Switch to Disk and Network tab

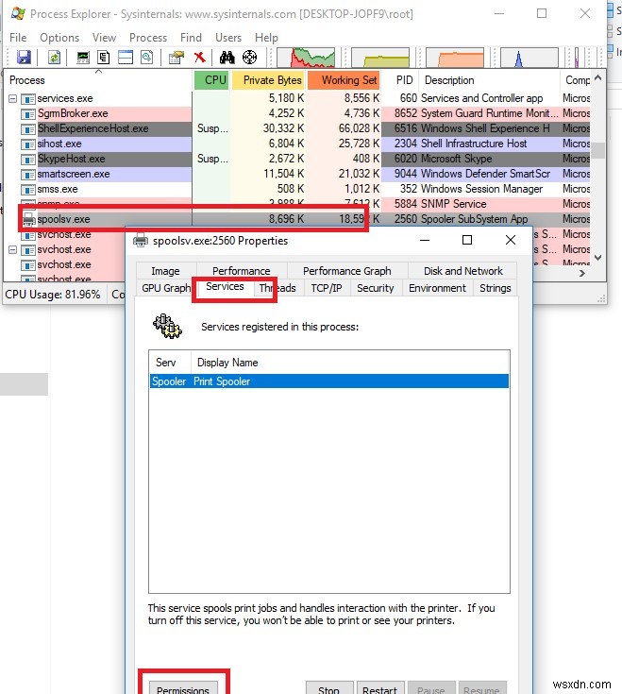(463, 271)
